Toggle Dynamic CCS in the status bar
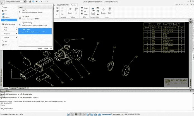Image resolution: width=194 pixels, height=116 pixels. tap(107, 114)
